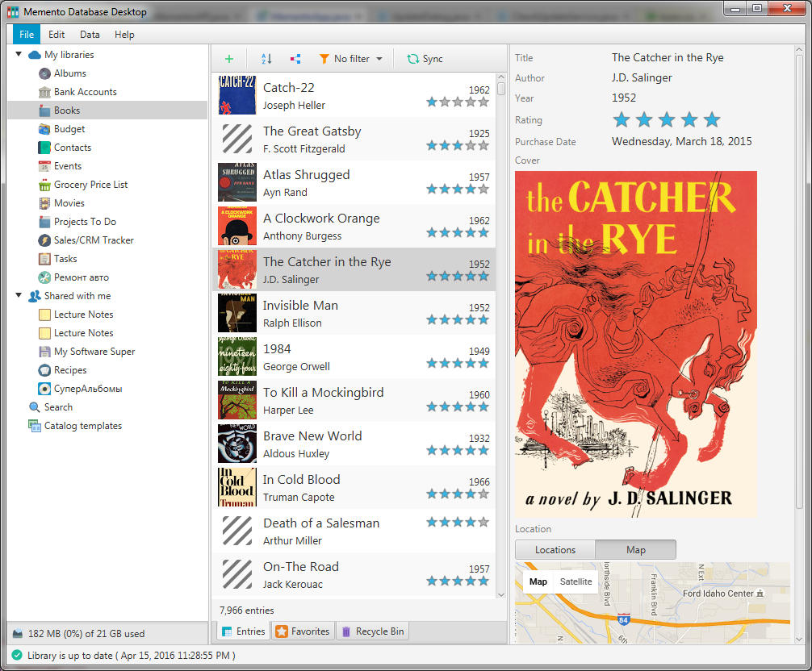Select the Events calendar icon
The height and width of the screenshot is (671, 812).
[x=45, y=166]
